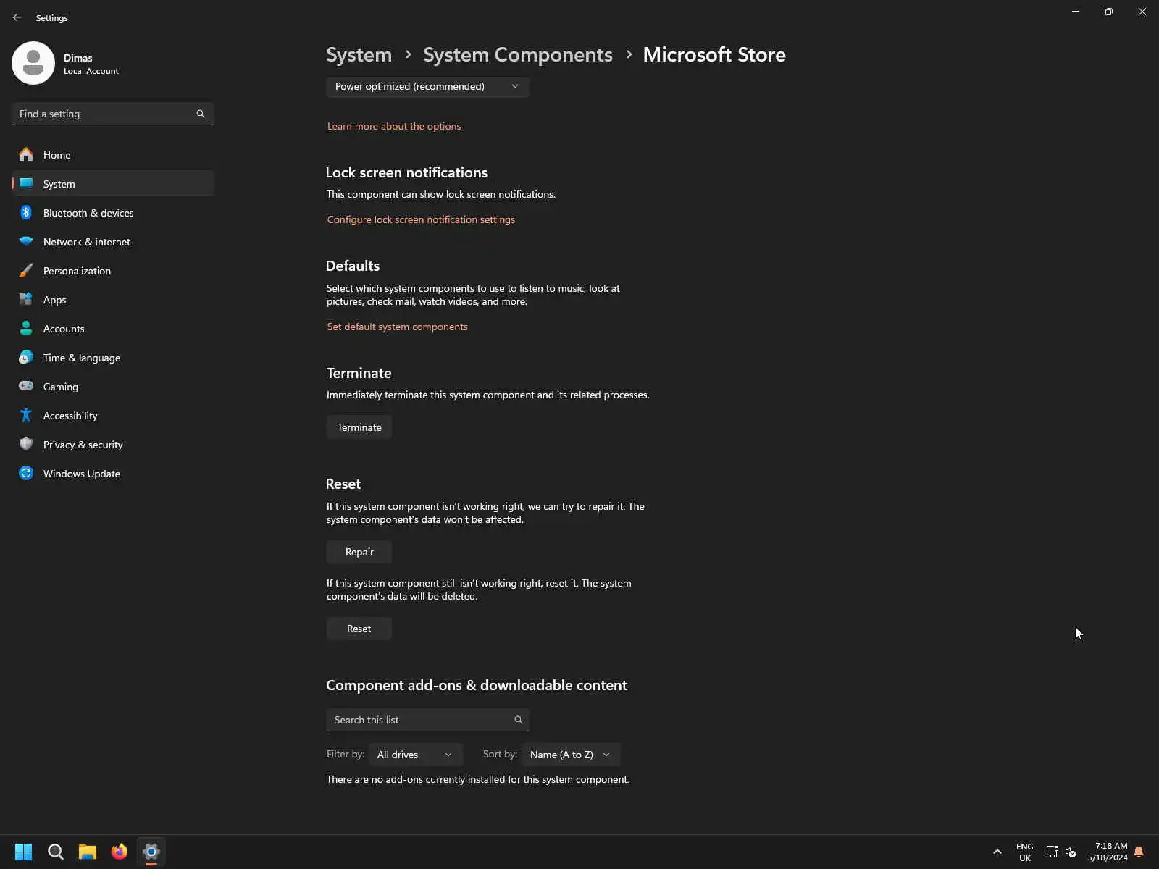Focus the Search this list field

point(420,720)
